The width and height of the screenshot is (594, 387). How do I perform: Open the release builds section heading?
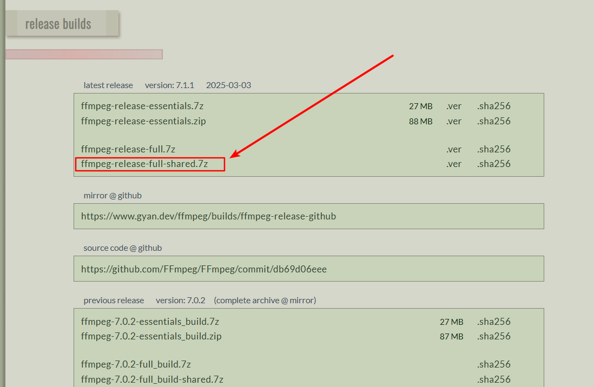[58, 24]
